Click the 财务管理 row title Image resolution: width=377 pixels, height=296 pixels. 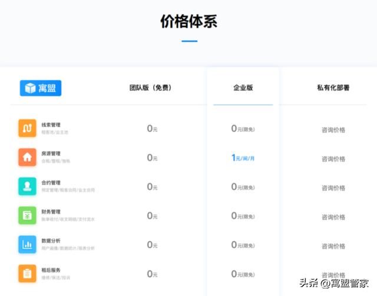coord(51,212)
